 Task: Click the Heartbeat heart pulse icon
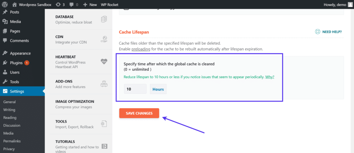coord(104,61)
